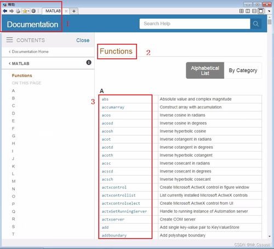Tile documents in a four-pane grid
The image size is (274, 249).
point(241,11)
